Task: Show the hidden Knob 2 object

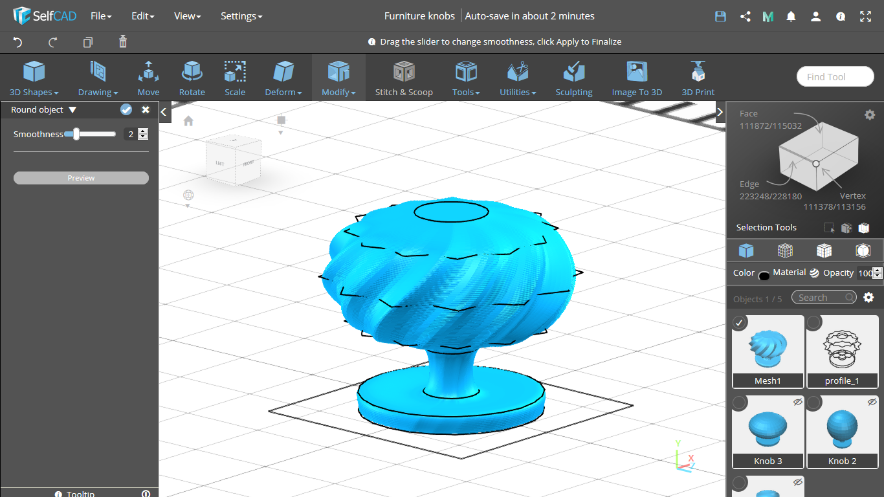Action: [x=872, y=402]
